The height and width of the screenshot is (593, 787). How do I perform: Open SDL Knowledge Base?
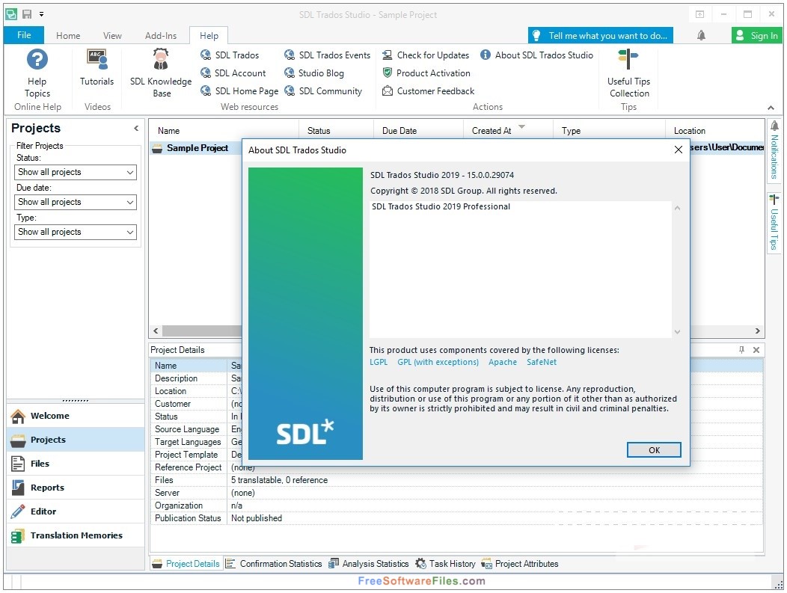coord(161,73)
